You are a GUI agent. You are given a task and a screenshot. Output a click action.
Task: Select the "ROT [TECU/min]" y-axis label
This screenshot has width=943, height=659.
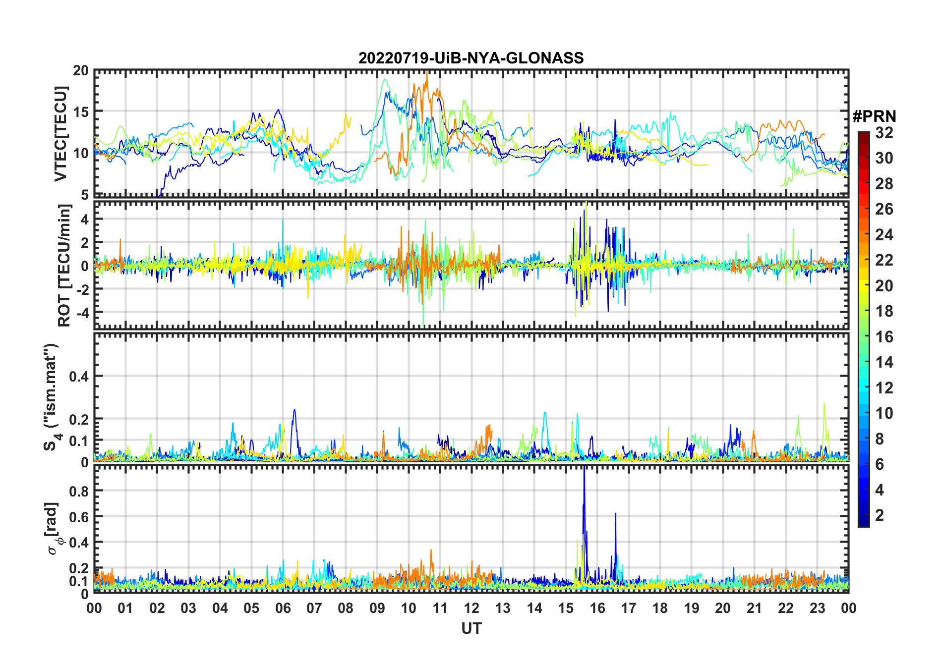[x=64, y=265]
